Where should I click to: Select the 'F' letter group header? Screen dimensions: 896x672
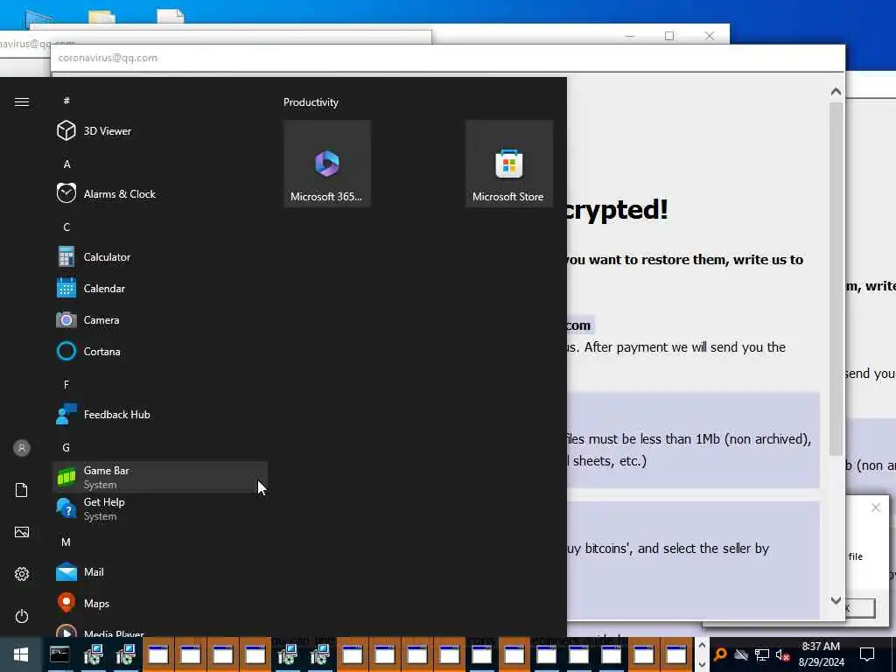point(66,385)
